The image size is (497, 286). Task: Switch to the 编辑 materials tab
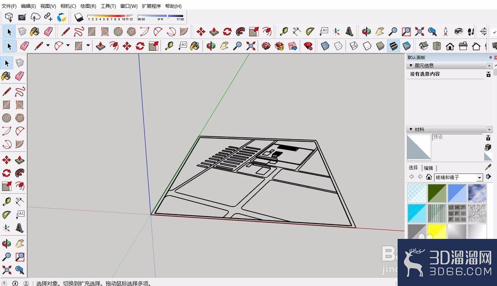(428, 168)
